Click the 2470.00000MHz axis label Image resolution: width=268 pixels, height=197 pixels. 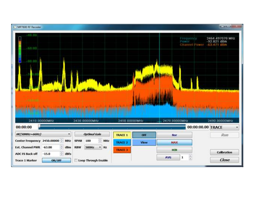(176, 121)
